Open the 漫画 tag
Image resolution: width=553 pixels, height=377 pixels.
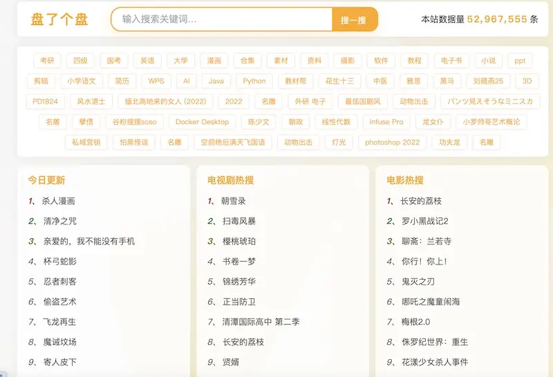click(x=214, y=61)
